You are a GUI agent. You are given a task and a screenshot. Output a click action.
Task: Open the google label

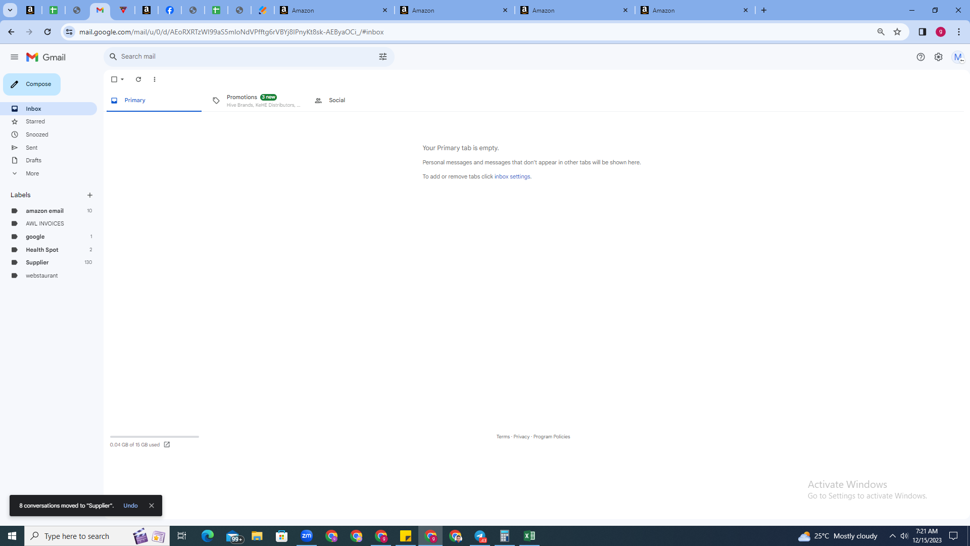tap(48, 237)
